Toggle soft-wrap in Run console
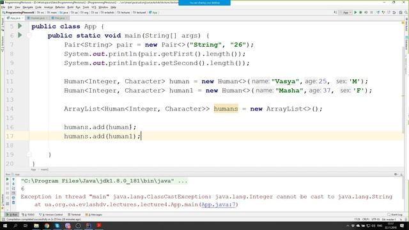 [x=13, y=188]
